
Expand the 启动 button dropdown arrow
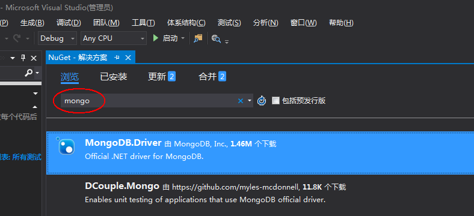click(x=183, y=38)
